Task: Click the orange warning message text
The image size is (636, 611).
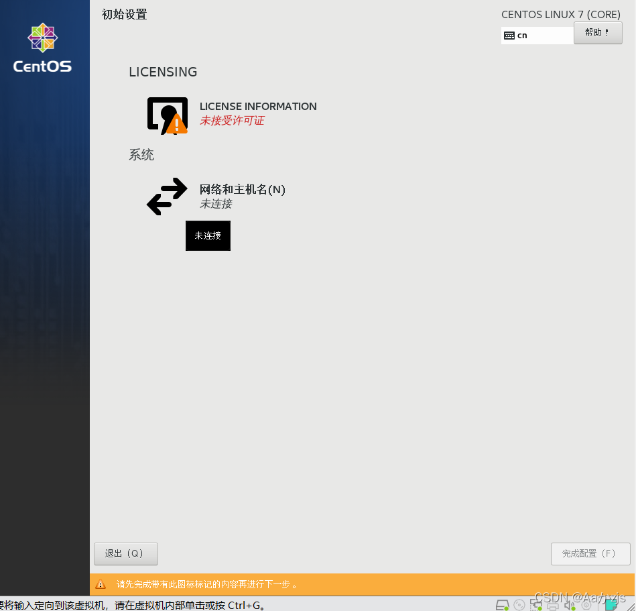Action: pyautogui.click(x=207, y=585)
